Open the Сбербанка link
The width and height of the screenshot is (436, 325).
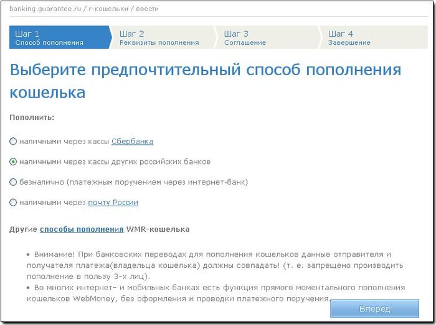pos(132,142)
